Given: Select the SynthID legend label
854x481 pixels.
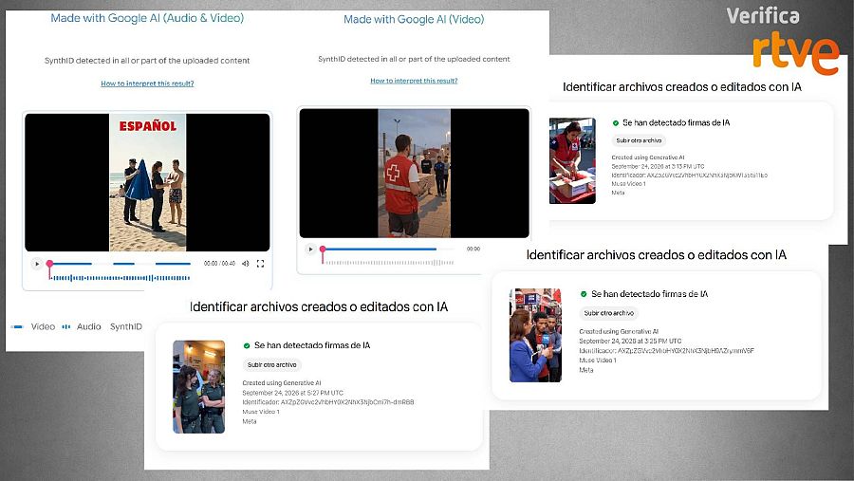Looking at the screenshot, I should [x=126, y=327].
